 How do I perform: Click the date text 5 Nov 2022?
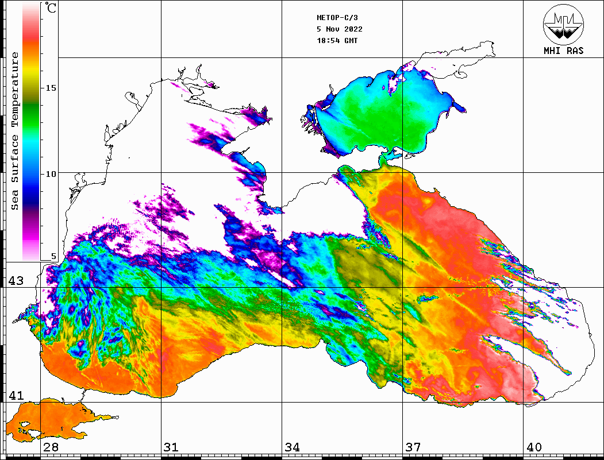pos(340,29)
